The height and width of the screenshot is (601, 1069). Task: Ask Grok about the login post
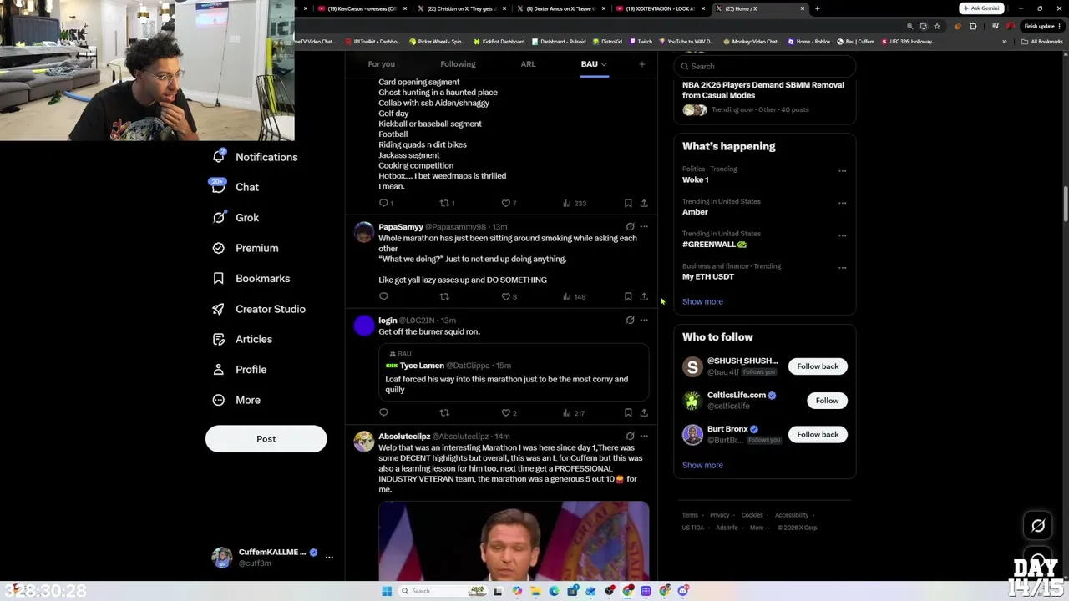630,320
